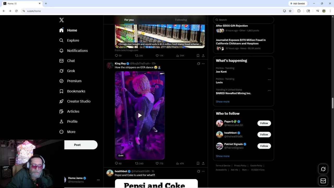Switch to the For you tab

(x=129, y=20)
